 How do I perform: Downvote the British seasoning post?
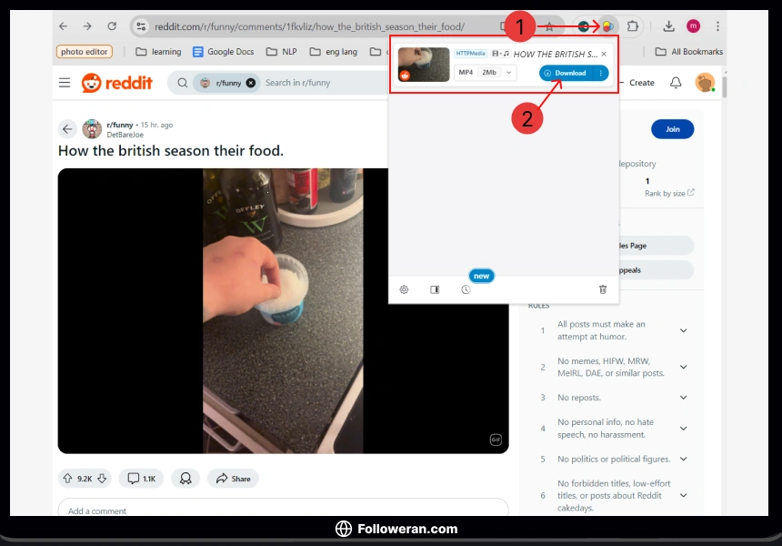point(102,478)
